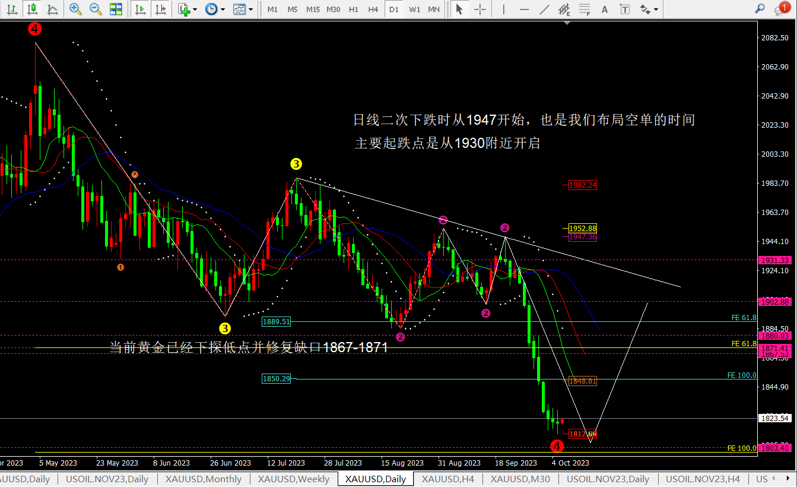Expand the chart templates dropdown arrow
This screenshot has height=487, width=797.
click(x=250, y=9)
